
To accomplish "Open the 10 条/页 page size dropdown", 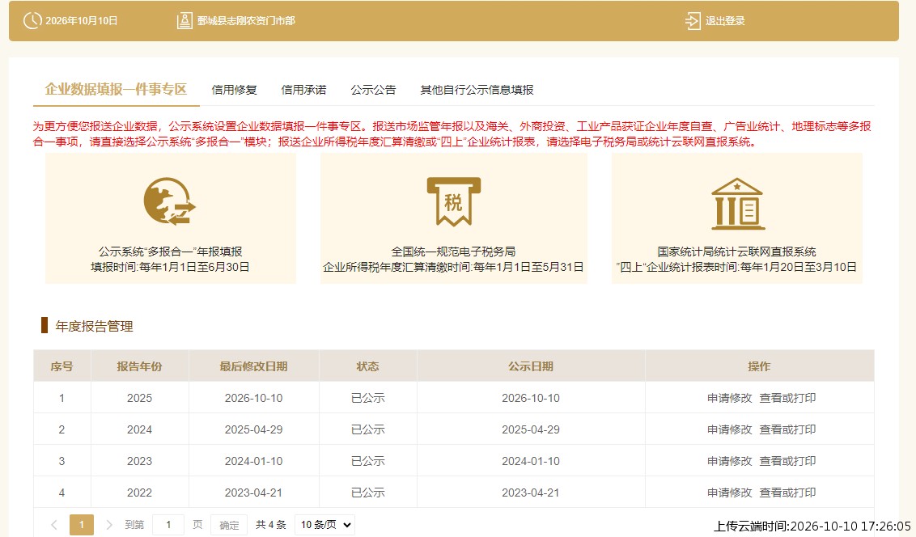I will click(x=324, y=525).
